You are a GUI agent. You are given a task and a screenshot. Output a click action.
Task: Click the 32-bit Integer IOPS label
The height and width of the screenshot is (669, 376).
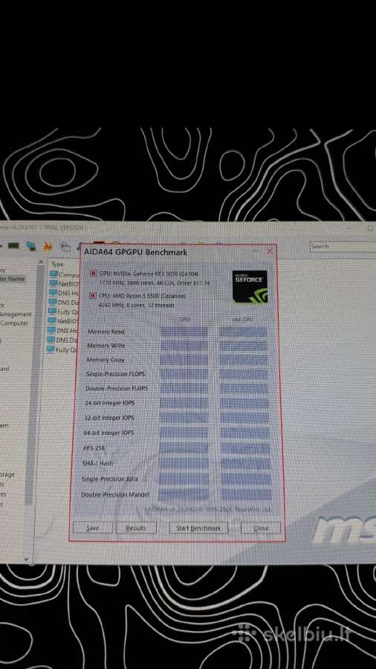click(x=109, y=418)
